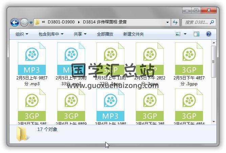Click the scrollbar up arrow
Screen dimensions: 226x153
coord(214,43)
